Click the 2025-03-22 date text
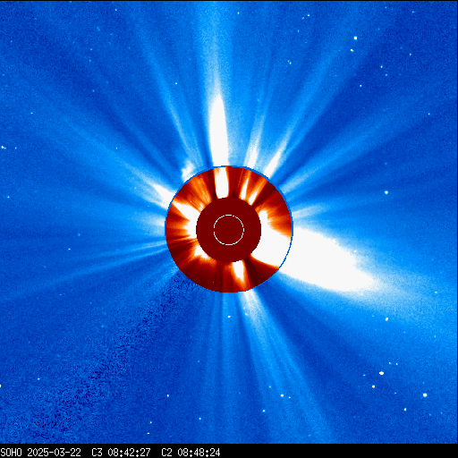The width and height of the screenshot is (458, 458). pos(54,453)
